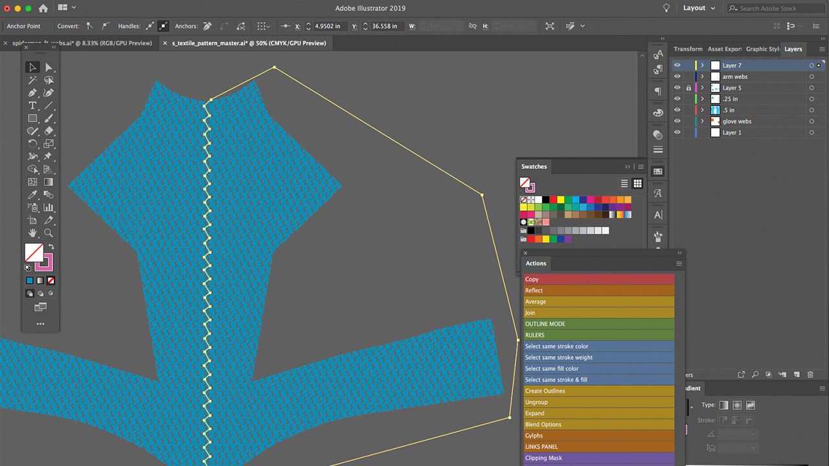Image resolution: width=829 pixels, height=466 pixels.
Task: Open the arrange documents dropdown
Action: pyautogui.click(x=66, y=8)
